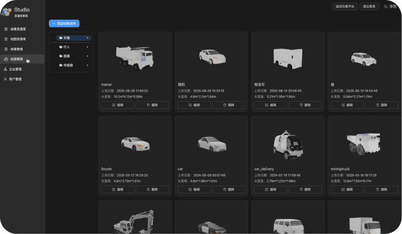Open the 物流车 box van thumbnail

pyautogui.click(x=288, y=59)
